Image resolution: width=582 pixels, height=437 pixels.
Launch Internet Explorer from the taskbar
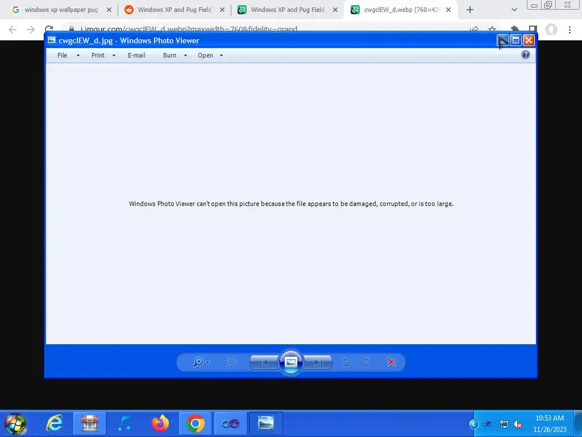click(54, 423)
